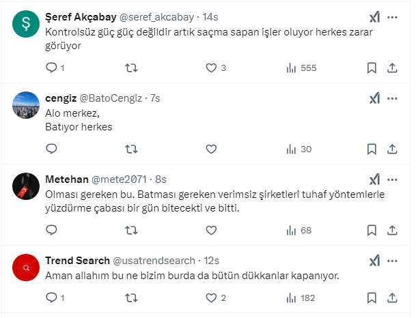Share the Trend Search tweet
418x318 pixels.
tap(392, 298)
